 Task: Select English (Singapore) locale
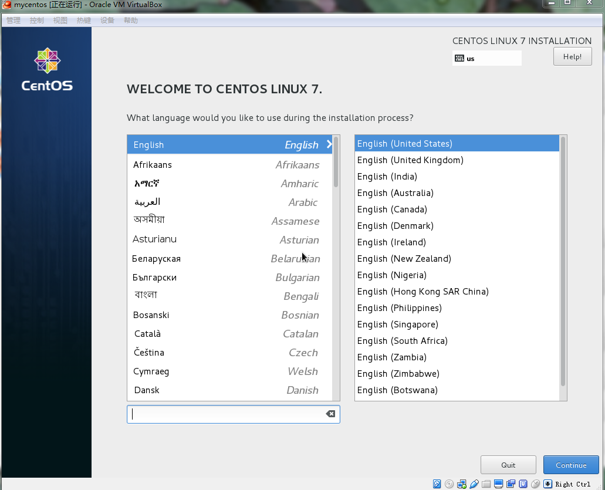coord(457,325)
